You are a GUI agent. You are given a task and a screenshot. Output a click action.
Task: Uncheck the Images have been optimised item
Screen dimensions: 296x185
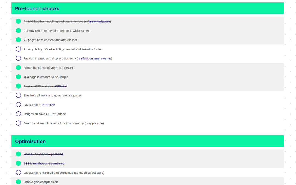(x=18, y=154)
